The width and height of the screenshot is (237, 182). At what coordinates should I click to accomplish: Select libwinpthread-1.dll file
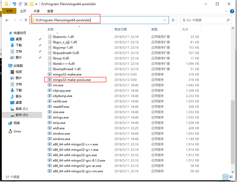click(x=67, y=69)
